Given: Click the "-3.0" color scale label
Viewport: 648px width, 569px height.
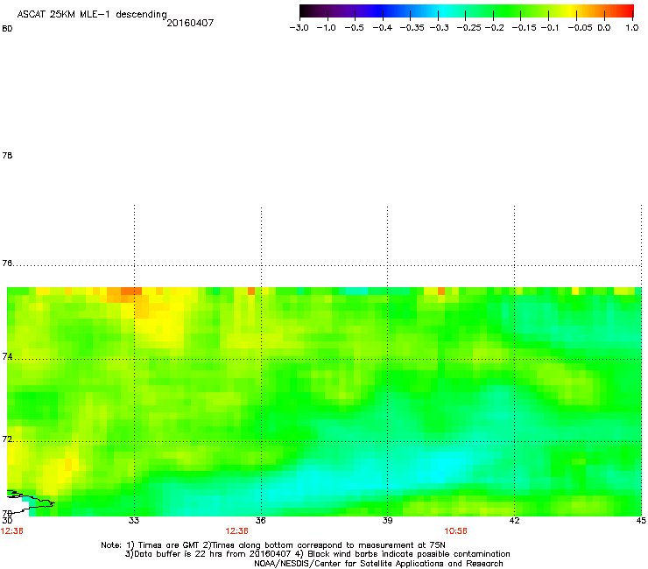Looking at the screenshot, I should coord(299,28).
